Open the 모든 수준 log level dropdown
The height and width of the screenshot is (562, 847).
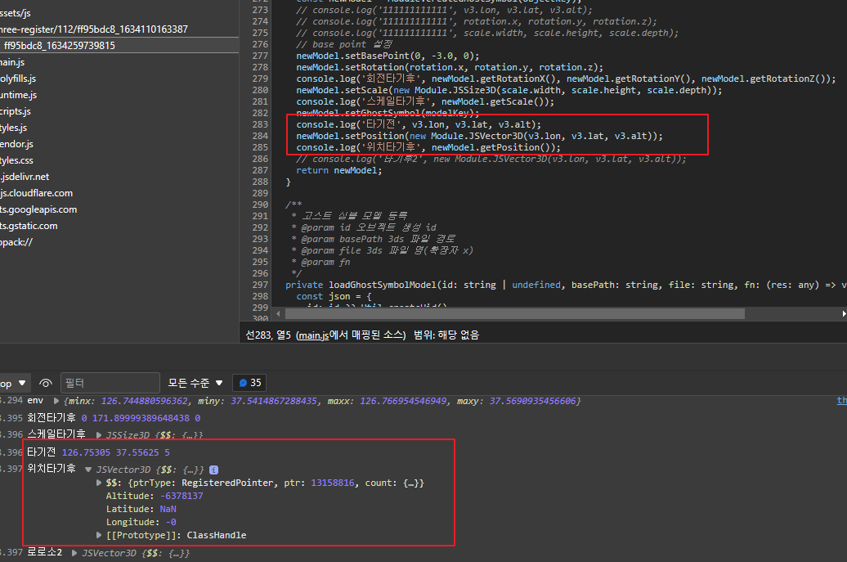tap(195, 382)
